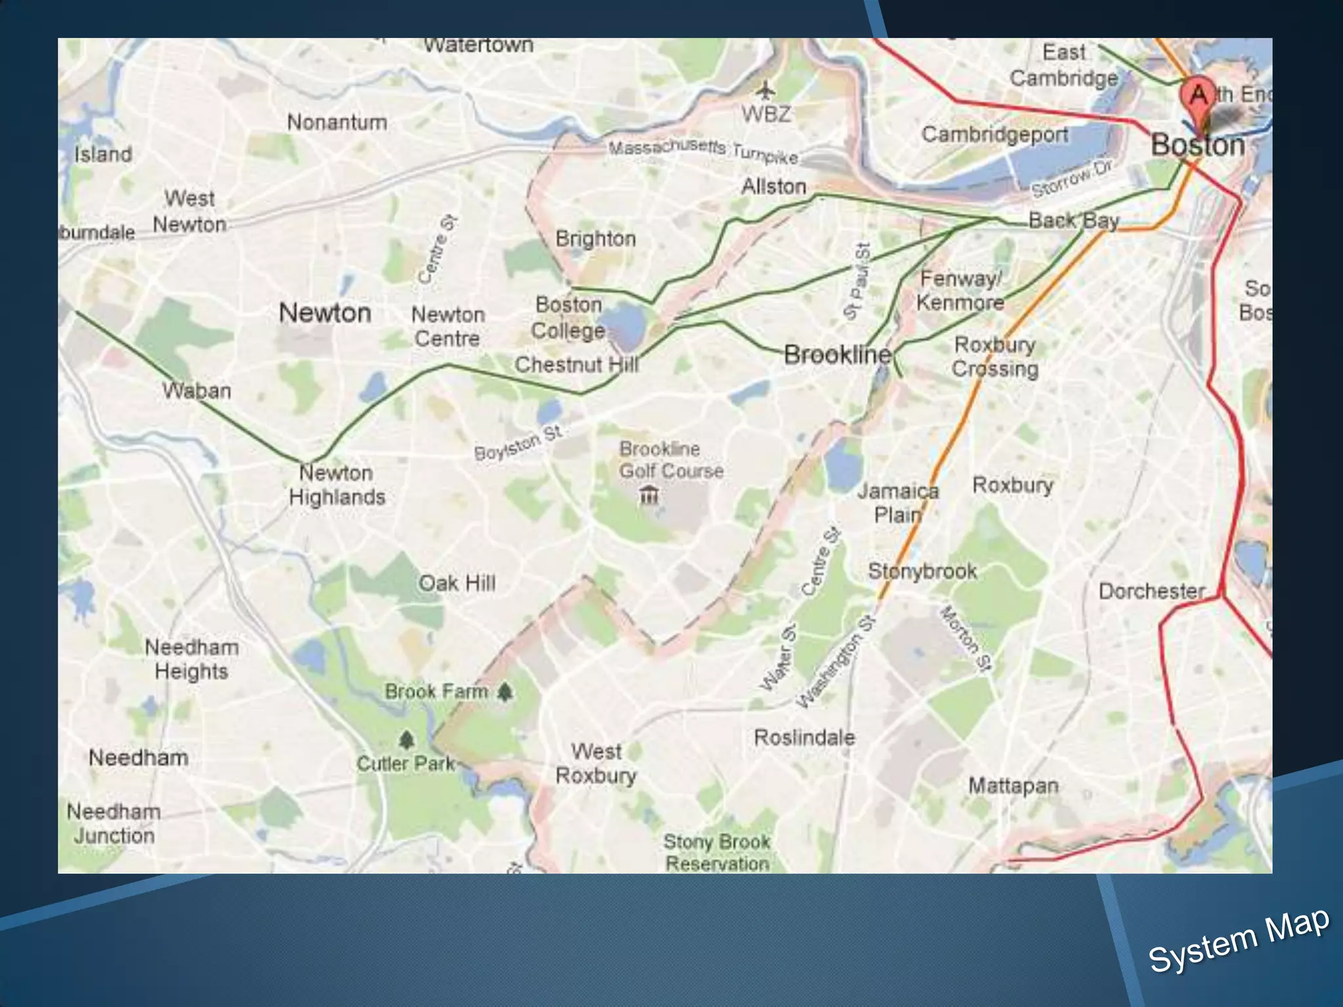Screen dimensions: 1343x1007
Task: Select the Newton Highlands label
Action: tap(336, 484)
